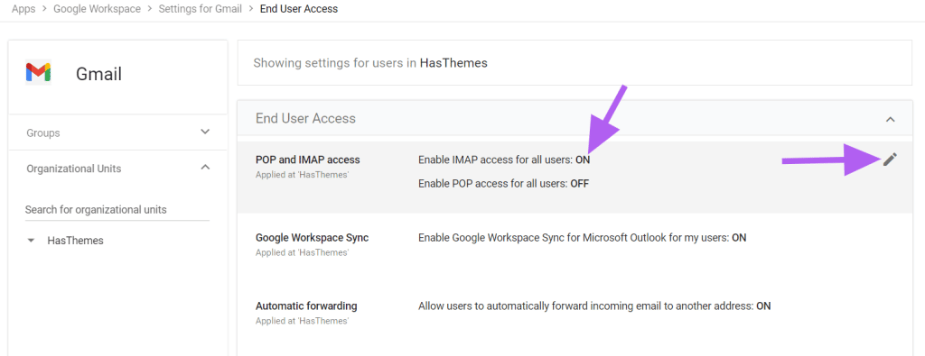Image resolution: width=925 pixels, height=356 pixels.
Task: Collapse the End User Access section chevron
Action: click(890, 120)
